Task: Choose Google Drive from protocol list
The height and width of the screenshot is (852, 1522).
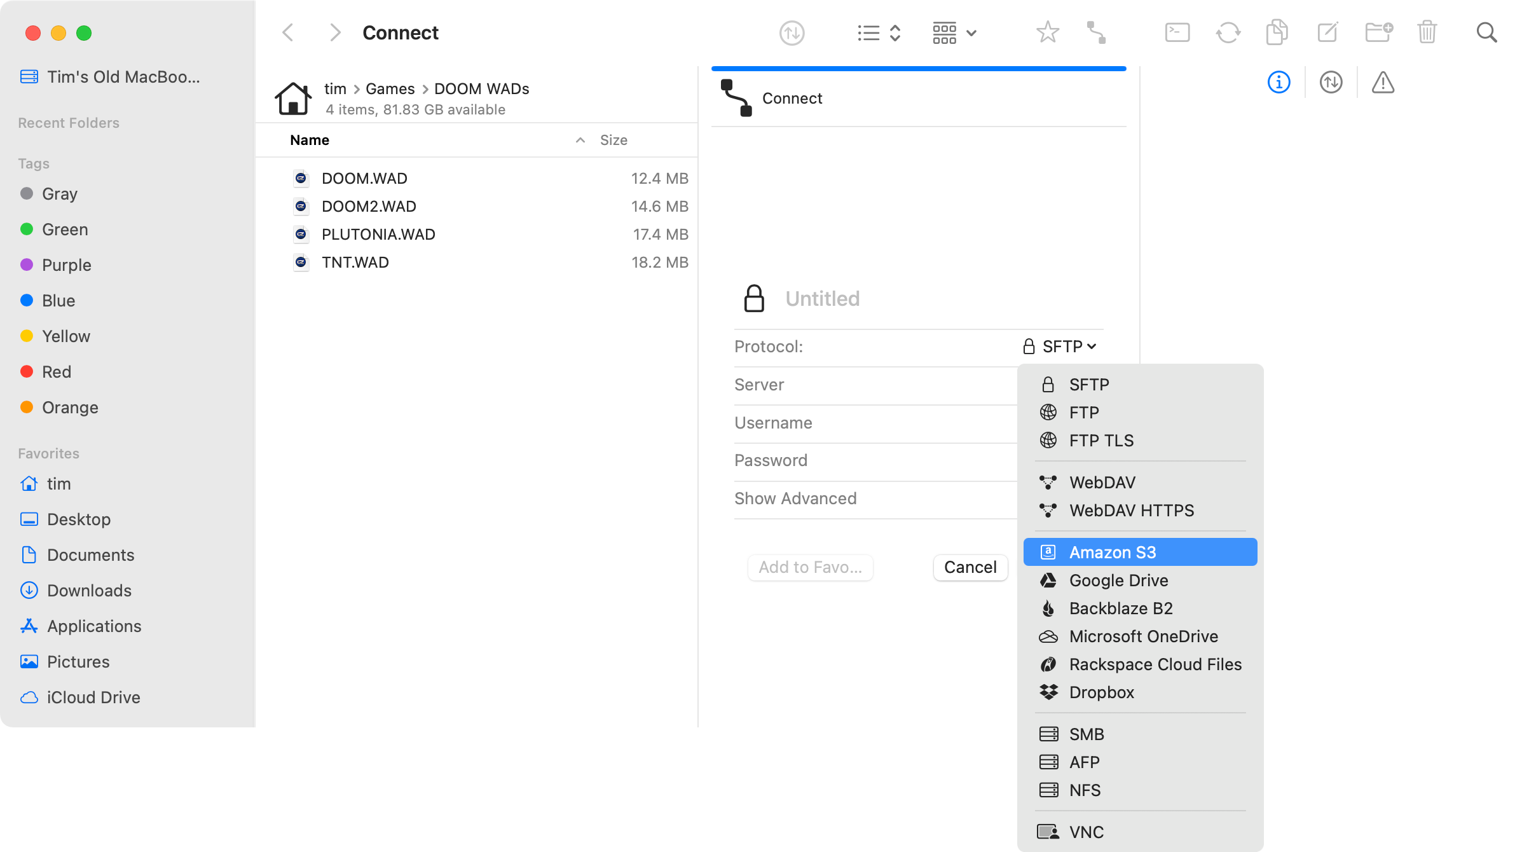Action: tap(1140, 580)
